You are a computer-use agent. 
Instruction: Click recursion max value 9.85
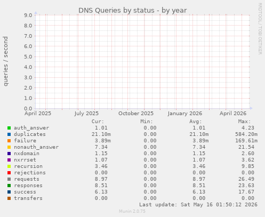[x=248, y=166]
